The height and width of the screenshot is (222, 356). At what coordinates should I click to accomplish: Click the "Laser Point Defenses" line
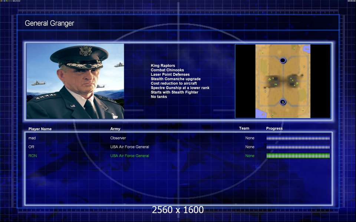coord(170,74)
